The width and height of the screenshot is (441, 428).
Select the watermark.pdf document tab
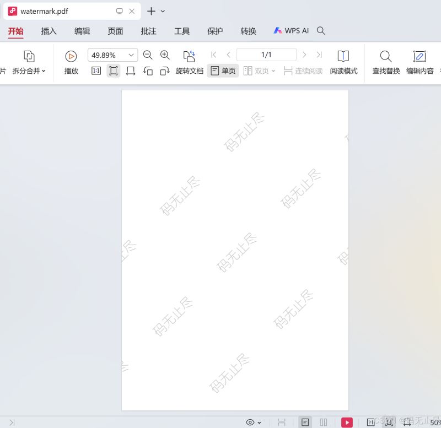72,11
